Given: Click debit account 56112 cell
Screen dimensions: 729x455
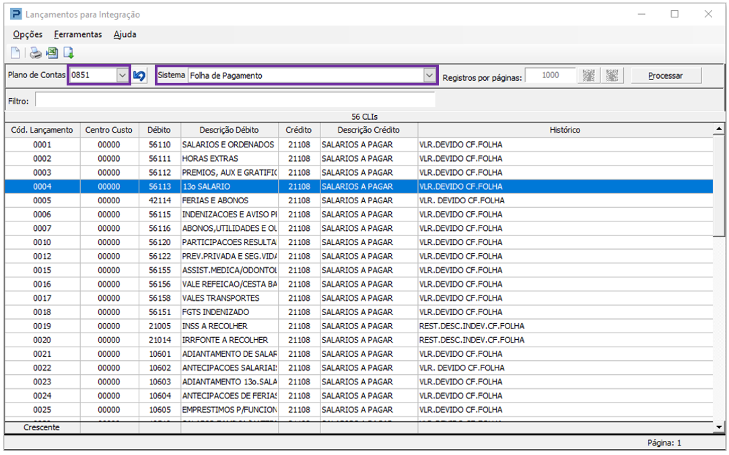Looking at the screenshot, I should [160, 172].
